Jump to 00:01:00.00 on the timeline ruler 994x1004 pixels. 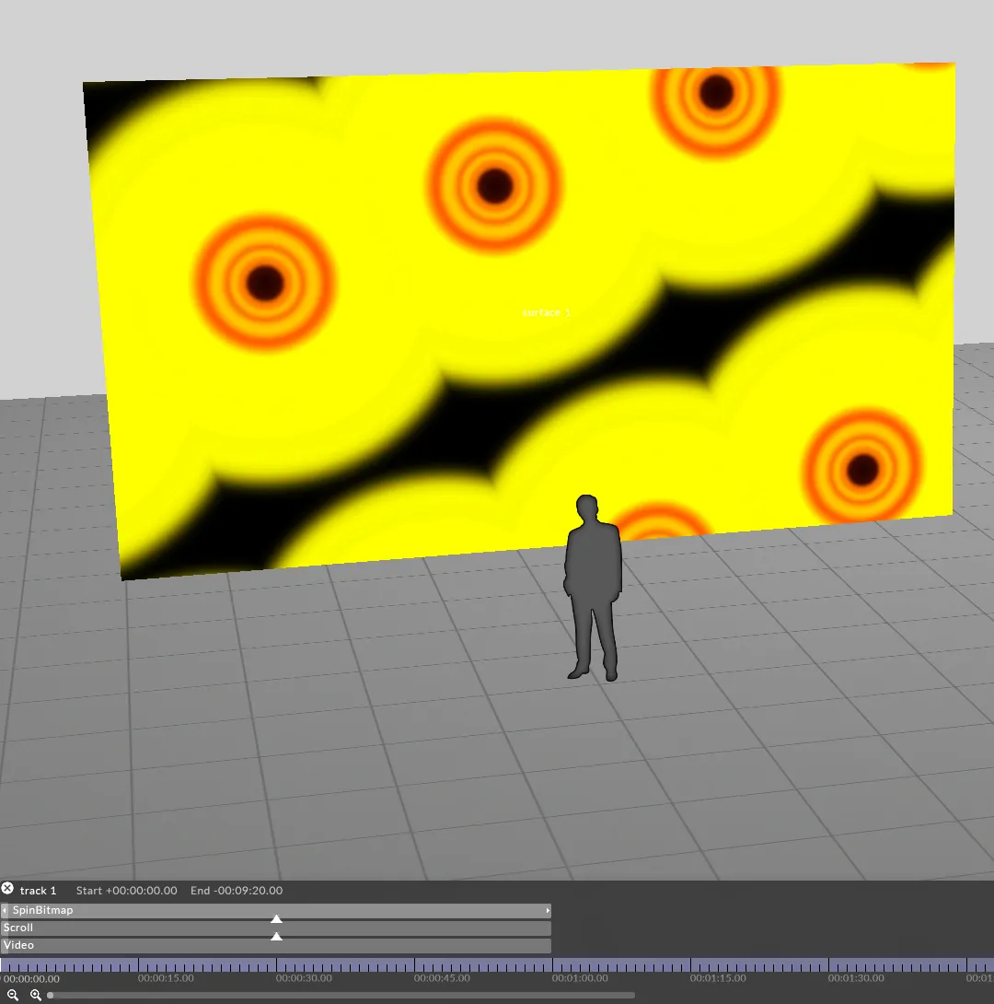(552, 965)
